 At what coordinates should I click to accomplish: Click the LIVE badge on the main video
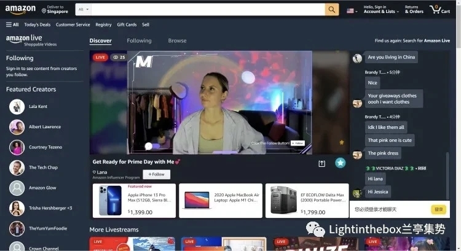[x=100, y=57]
